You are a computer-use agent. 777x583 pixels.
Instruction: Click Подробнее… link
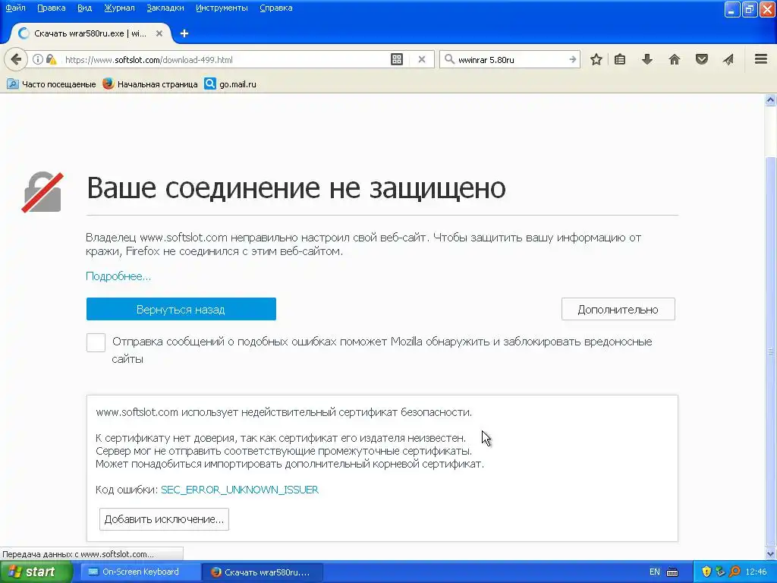(x=118, y=276)
